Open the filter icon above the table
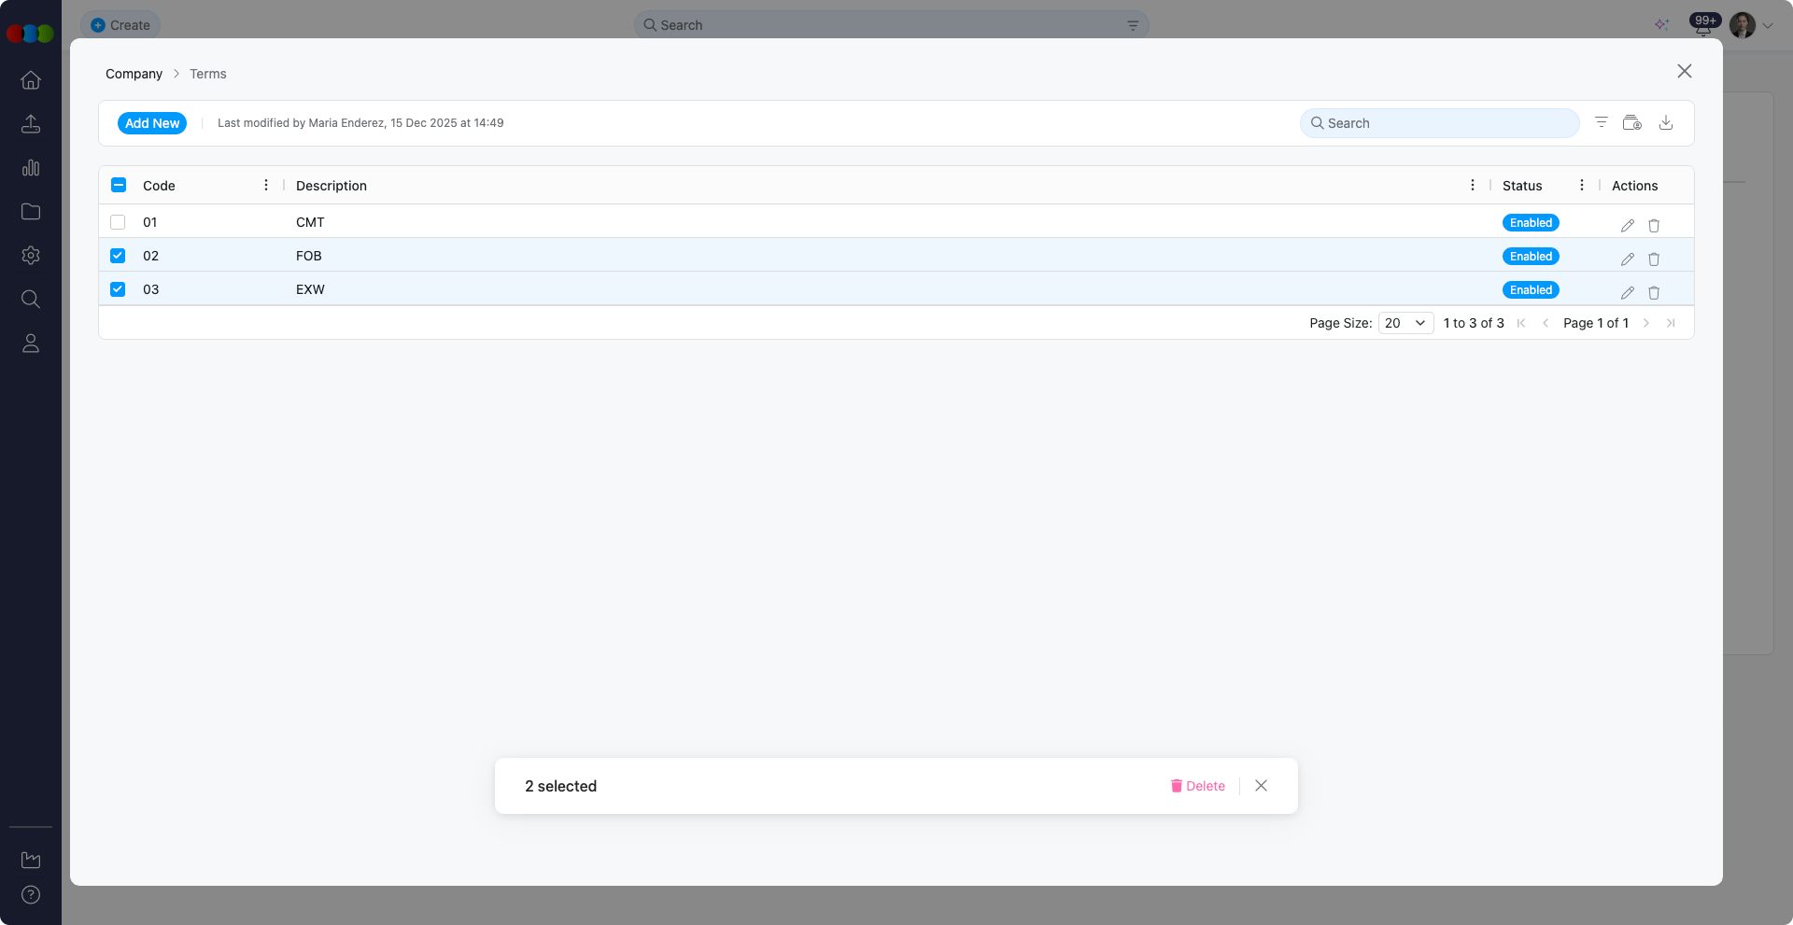1793x925 pixels. 1602,122
